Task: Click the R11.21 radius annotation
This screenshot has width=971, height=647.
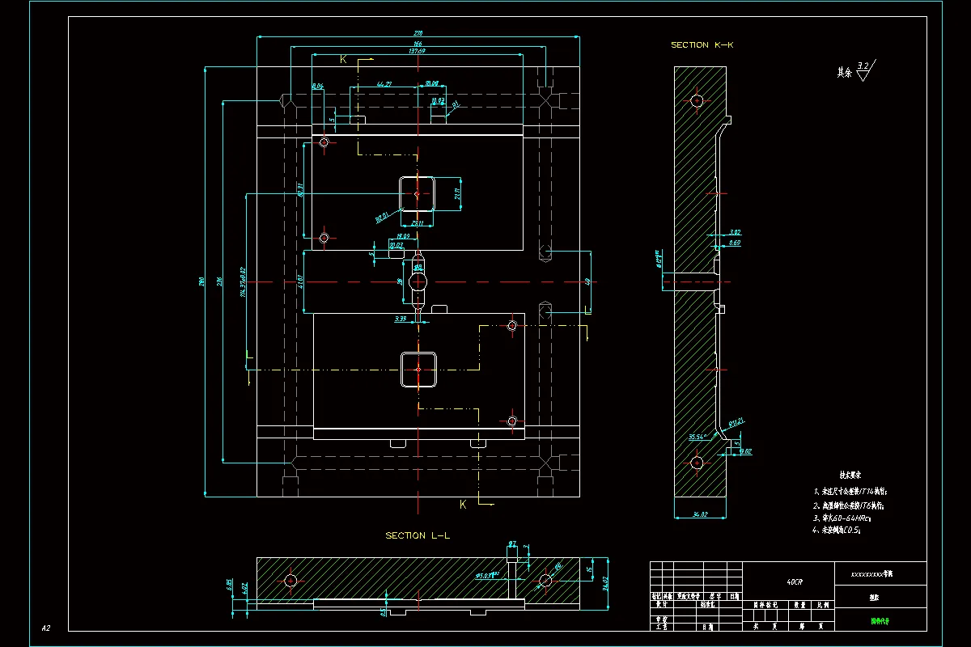Action: [x=736, y=422]
